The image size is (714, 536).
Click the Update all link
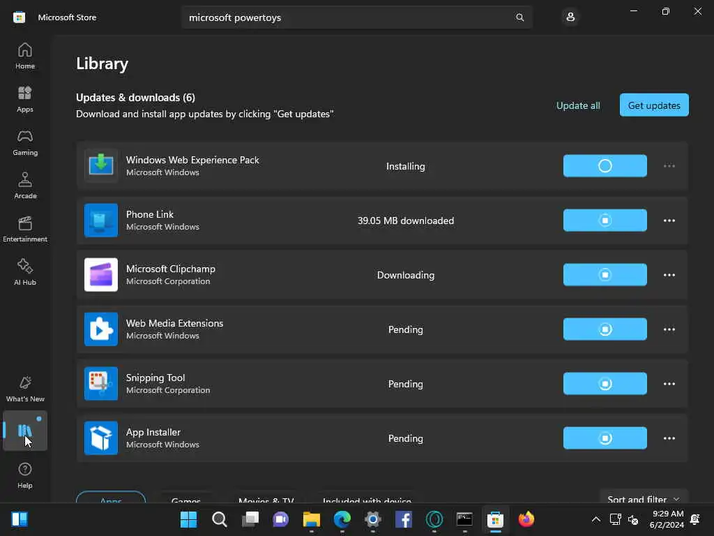pos(578,105)
